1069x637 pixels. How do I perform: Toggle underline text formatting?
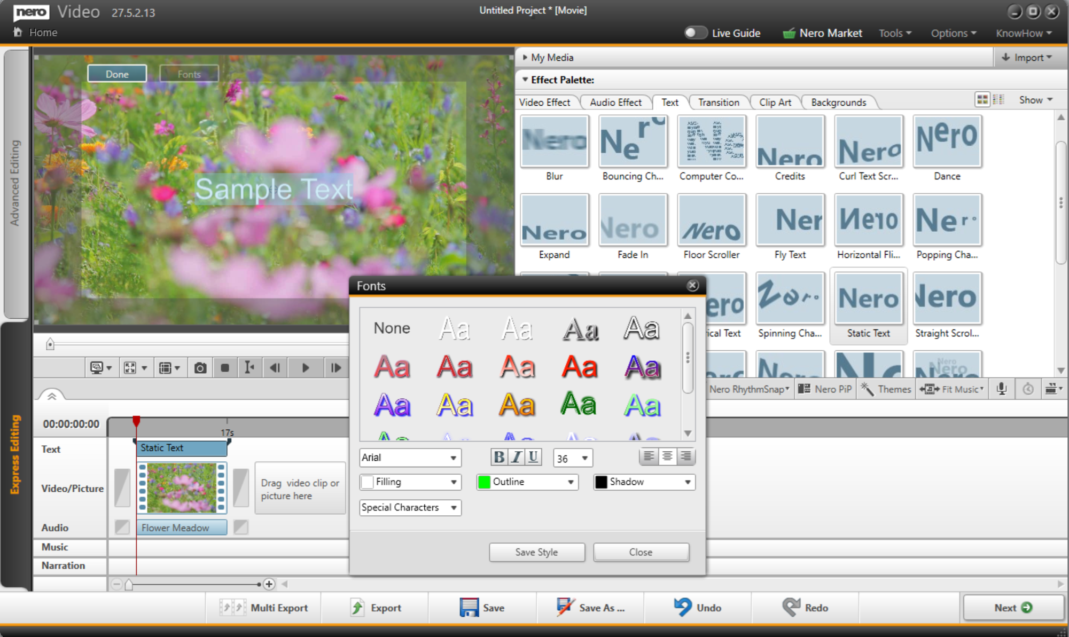533,457
